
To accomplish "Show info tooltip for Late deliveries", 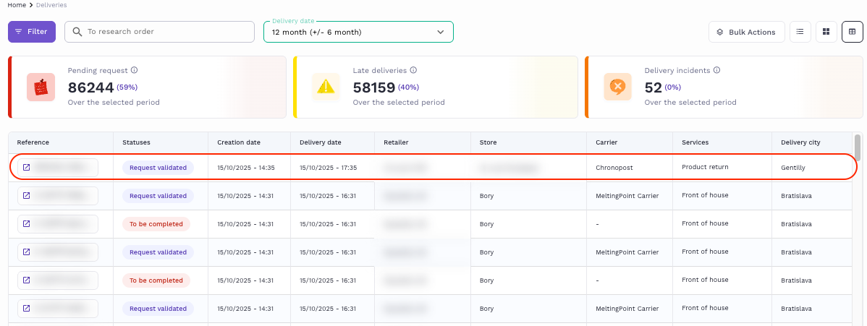I will coord(413,71).
